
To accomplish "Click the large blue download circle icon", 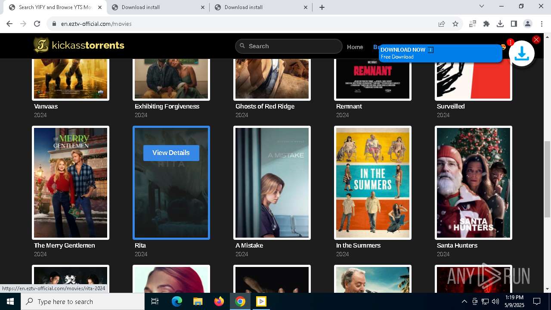I will pyautogui.click(x=522, y=53).
